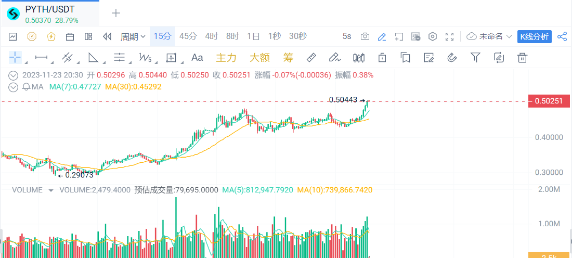The height and width of the screenshot is (258, 572).
Task: Click the K线分析 button
Action: [534, 36]
